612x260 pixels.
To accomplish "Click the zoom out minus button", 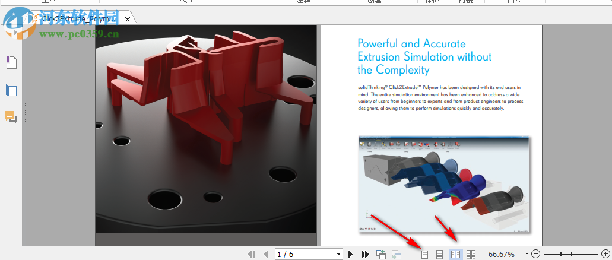I will click(536, 254).
